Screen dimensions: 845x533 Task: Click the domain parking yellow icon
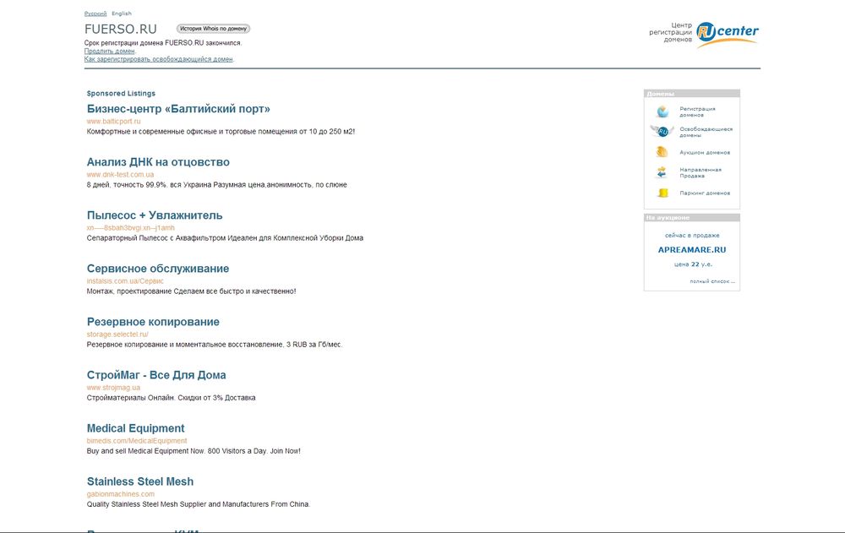point(662,193)
